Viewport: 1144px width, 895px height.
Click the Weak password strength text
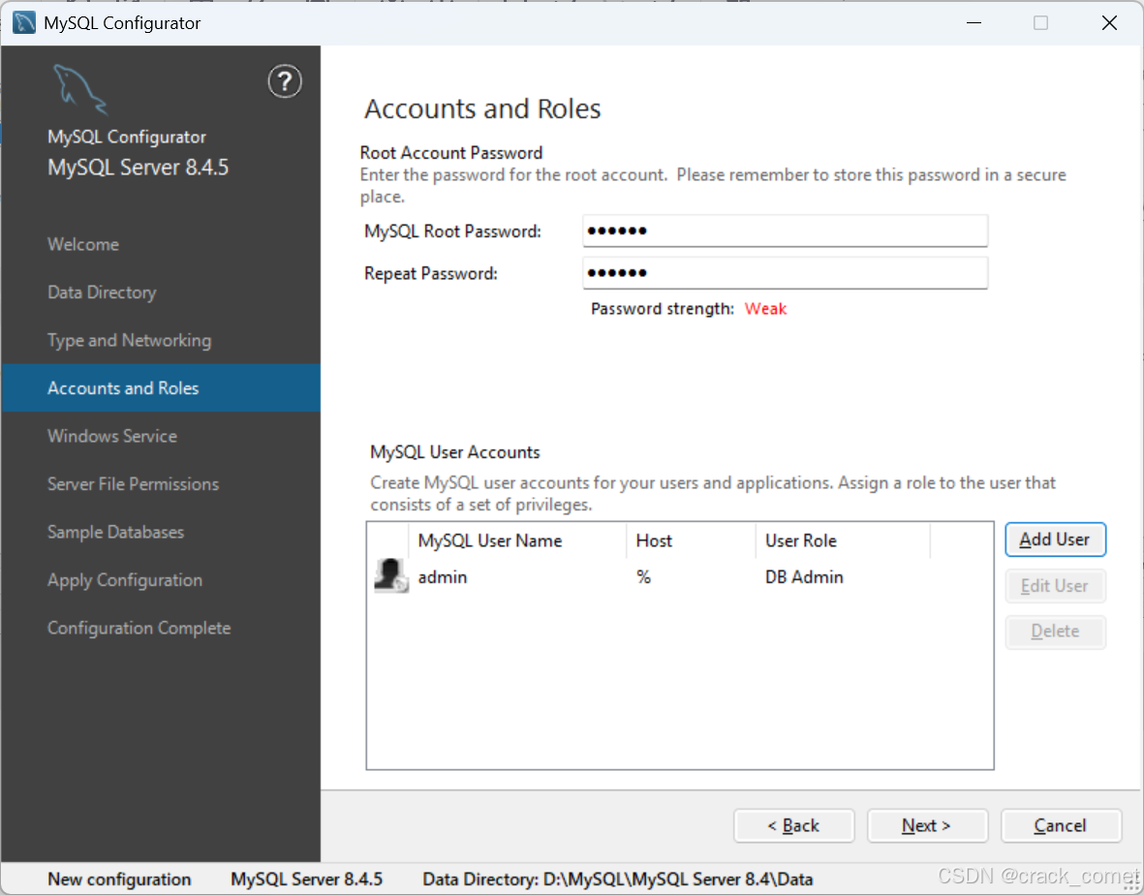click(765, 309)
